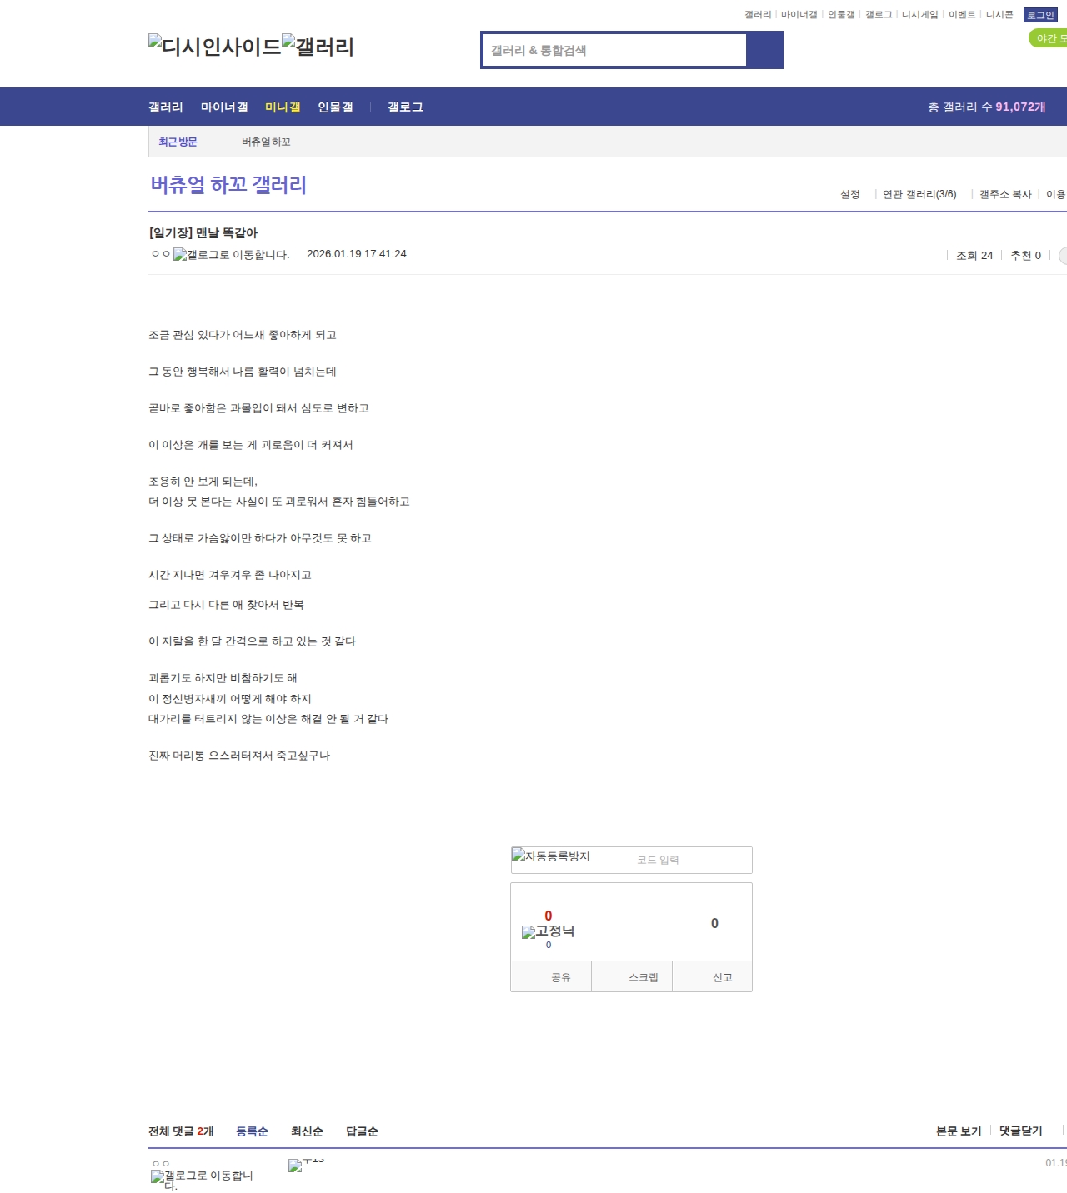The image size is (1067, 1193).
Task: Switch to the 미니갤 tab
Action: [282, 107]
